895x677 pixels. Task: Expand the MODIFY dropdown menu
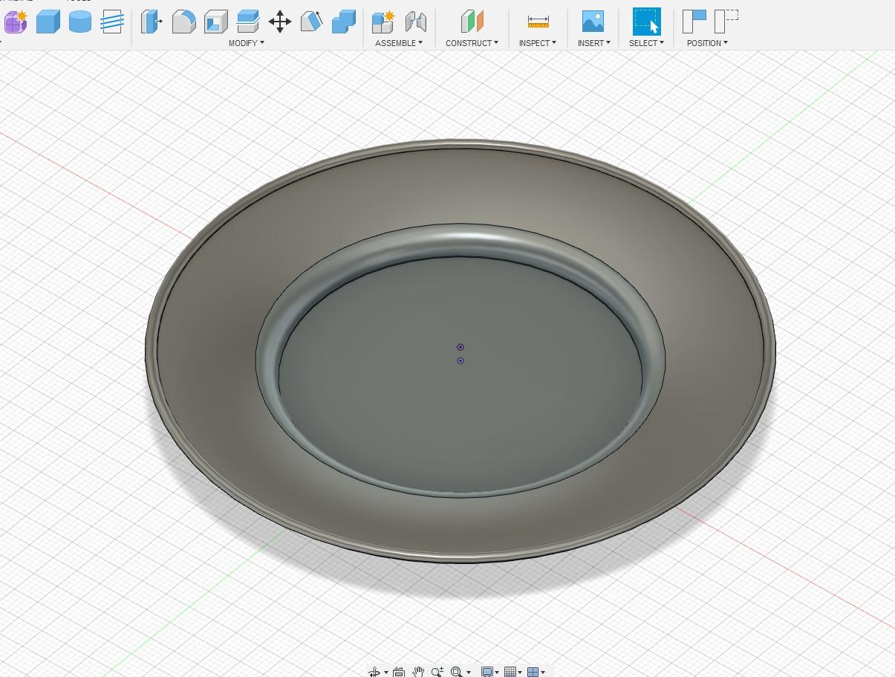246,43
